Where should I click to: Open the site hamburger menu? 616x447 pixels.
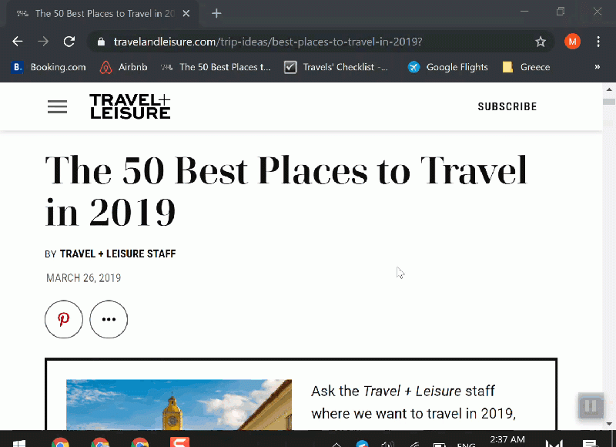point(57,106)
